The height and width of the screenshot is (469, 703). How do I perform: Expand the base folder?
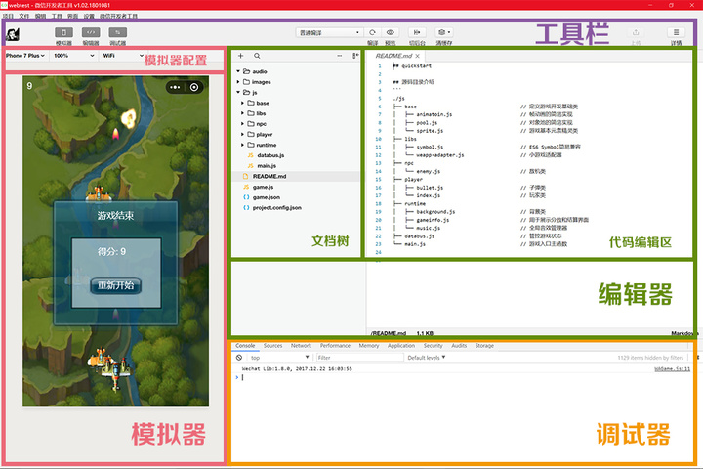242,103
